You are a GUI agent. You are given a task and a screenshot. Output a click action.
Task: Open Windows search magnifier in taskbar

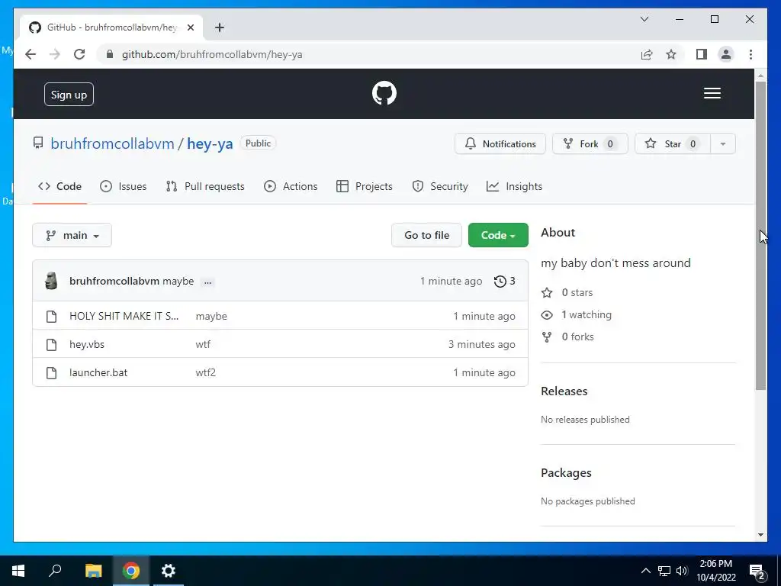tap(55, 571)
